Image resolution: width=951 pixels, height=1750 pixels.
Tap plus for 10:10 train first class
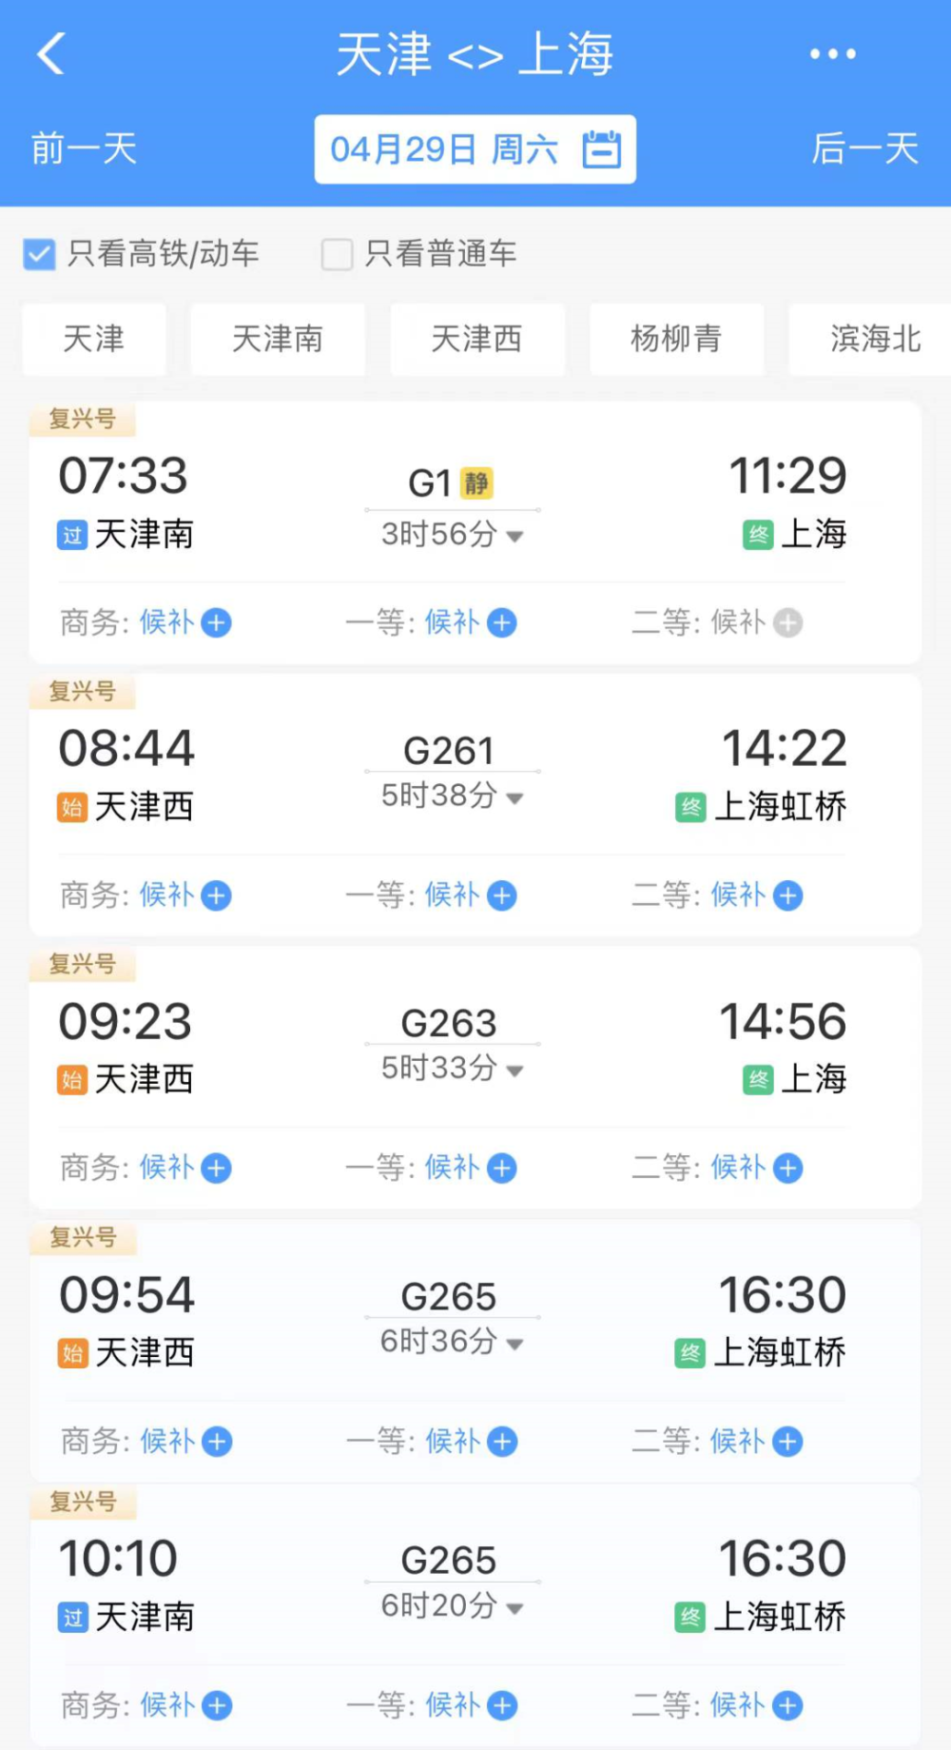502,1706
